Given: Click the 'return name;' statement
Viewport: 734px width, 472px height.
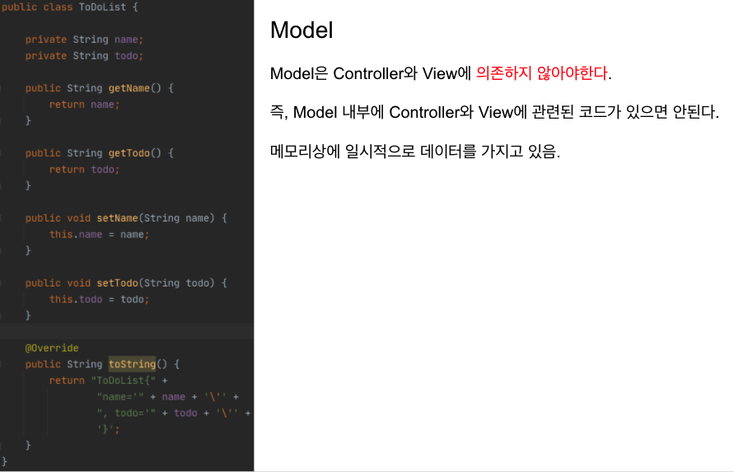Looking at the screenshot, I should click(x=84, y=105).
